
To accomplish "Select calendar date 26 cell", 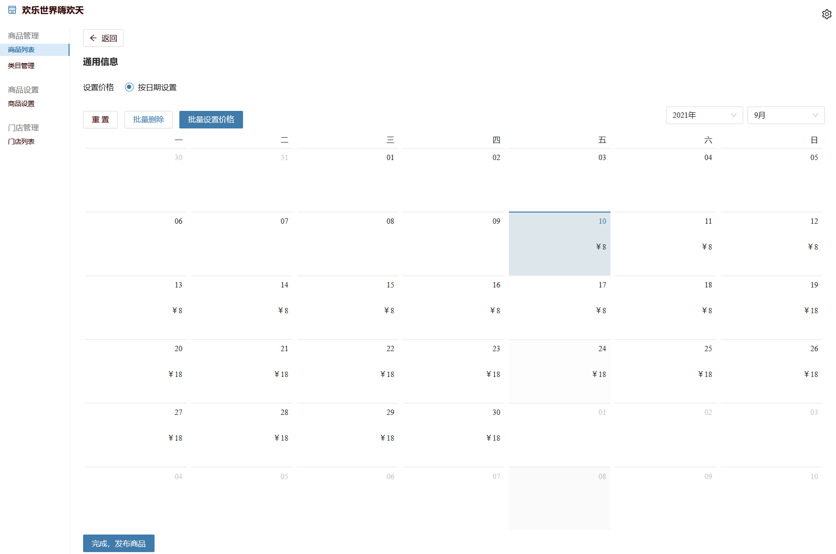I will (771, 371).
